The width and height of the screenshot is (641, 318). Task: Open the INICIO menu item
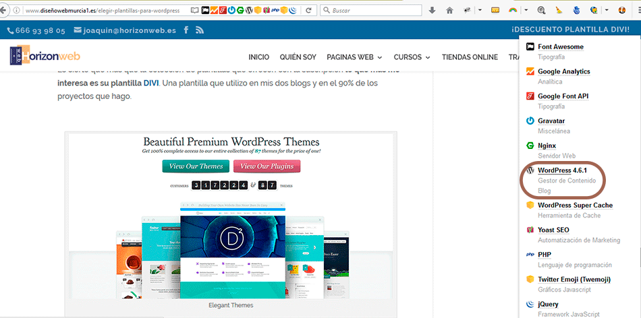click(259, 57)
